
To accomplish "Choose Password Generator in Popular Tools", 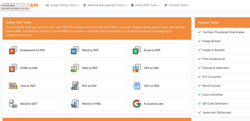I will [216, 68].
